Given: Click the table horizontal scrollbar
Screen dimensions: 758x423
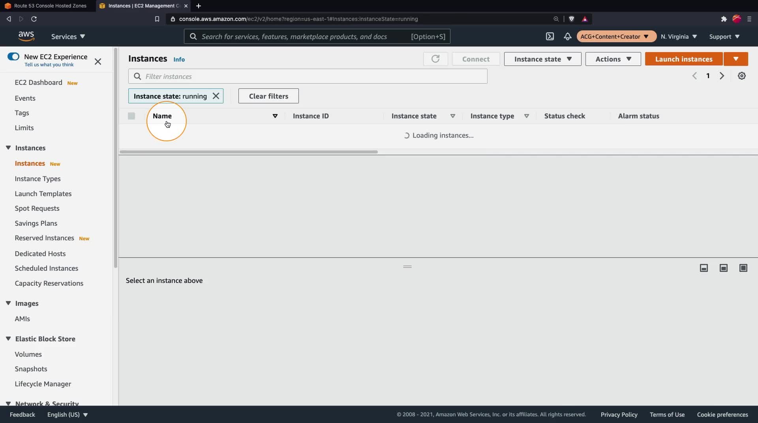Looking at the screenshot, I should click(x=249, y=152).
